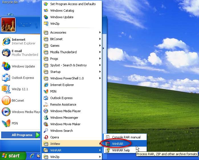Open the Console RAR manual document icon

point(107,137)
